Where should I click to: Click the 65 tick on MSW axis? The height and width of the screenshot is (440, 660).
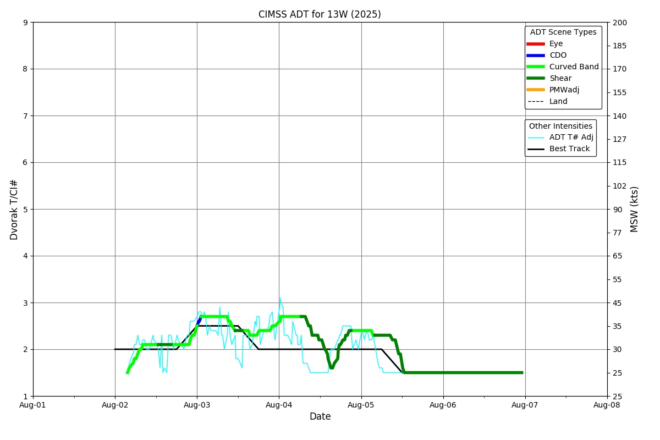click(x=617, y=256)
